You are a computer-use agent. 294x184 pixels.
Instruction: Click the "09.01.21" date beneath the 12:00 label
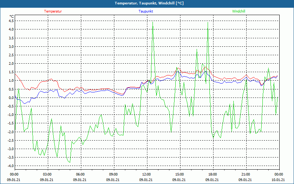coord(146,180)
